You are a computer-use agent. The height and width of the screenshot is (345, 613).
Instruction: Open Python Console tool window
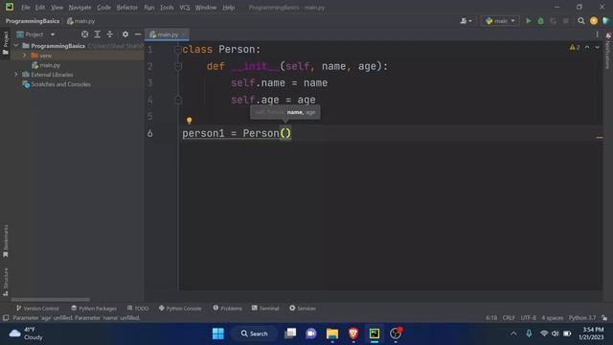point(180,309)
